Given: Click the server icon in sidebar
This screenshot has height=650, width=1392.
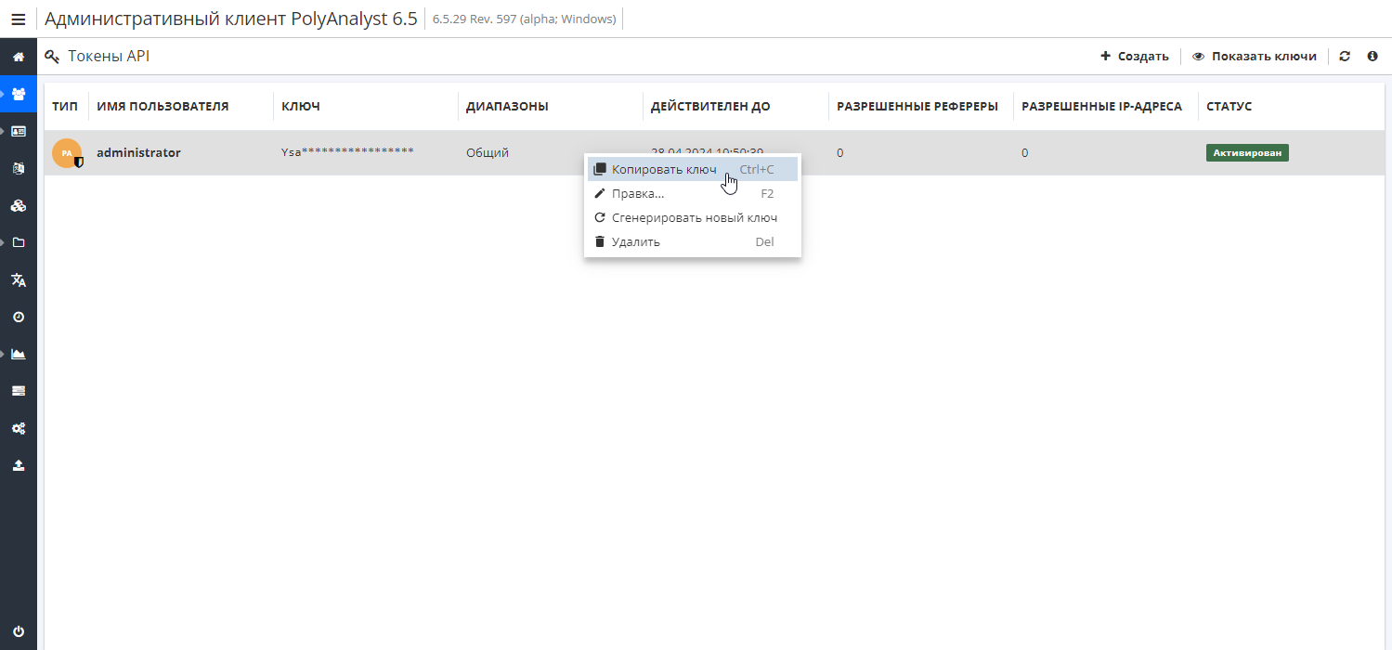Looking at the screenshot, I should (19, 391).
